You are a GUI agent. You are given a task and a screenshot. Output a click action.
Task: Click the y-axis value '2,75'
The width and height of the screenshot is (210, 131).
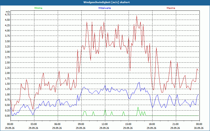pyautogui.click(x=8, y=57)
